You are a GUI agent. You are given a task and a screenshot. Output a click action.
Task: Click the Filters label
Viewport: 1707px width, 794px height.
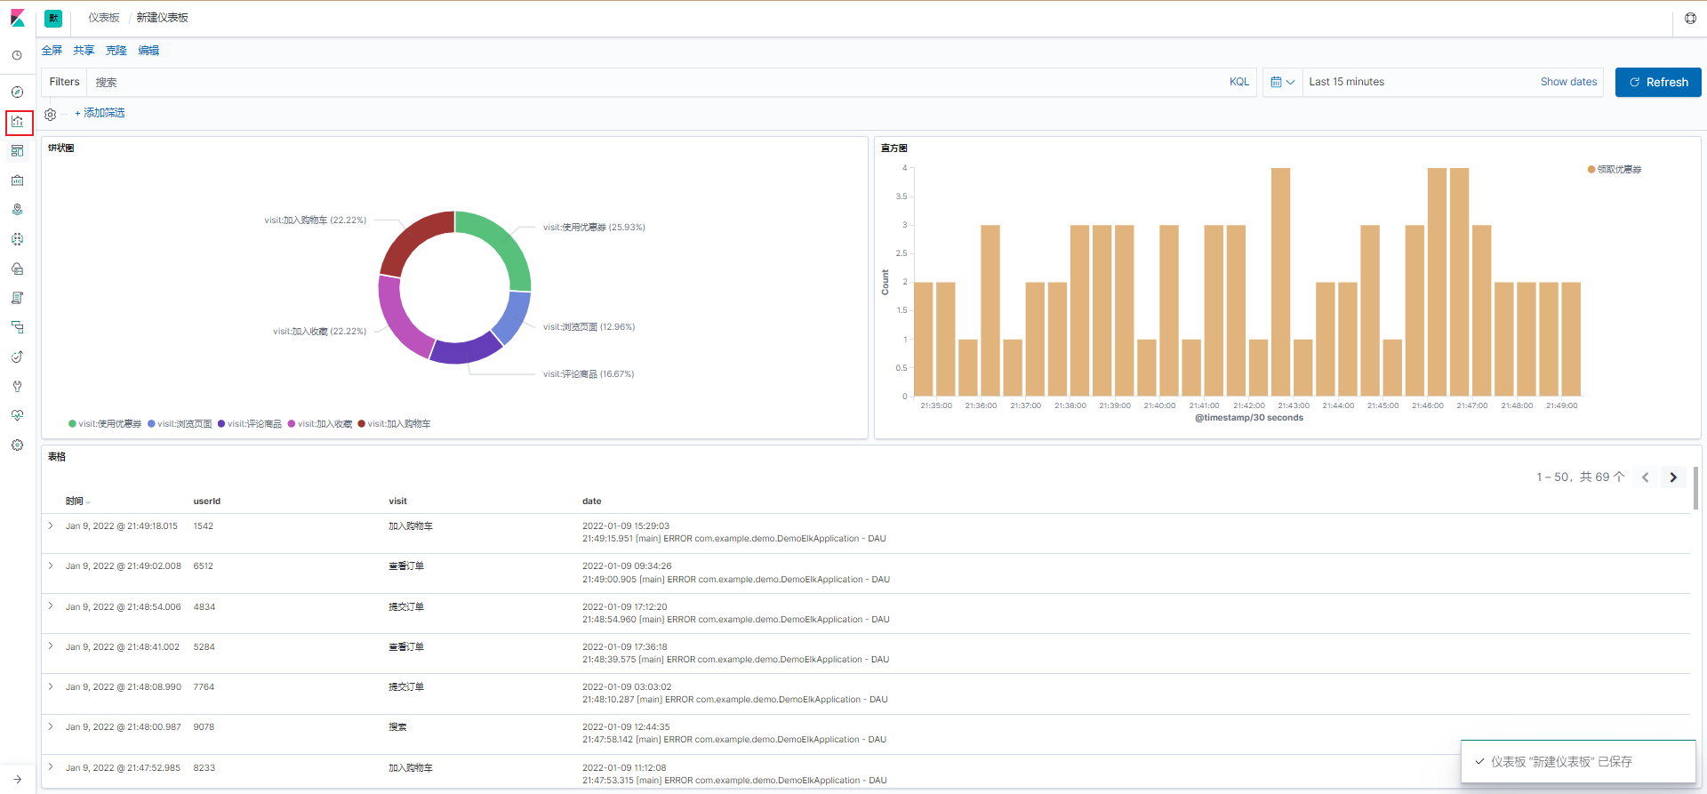tap(64, 82)
